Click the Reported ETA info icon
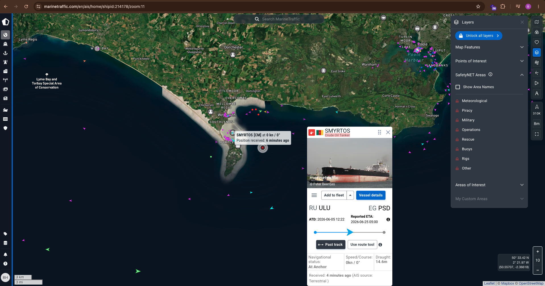The width and height of the screenshot is (545, 286). [x=388, y=219]
